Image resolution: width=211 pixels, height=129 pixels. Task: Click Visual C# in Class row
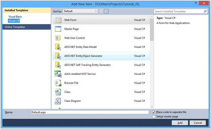pyautogui.click(x=139, y=92)
